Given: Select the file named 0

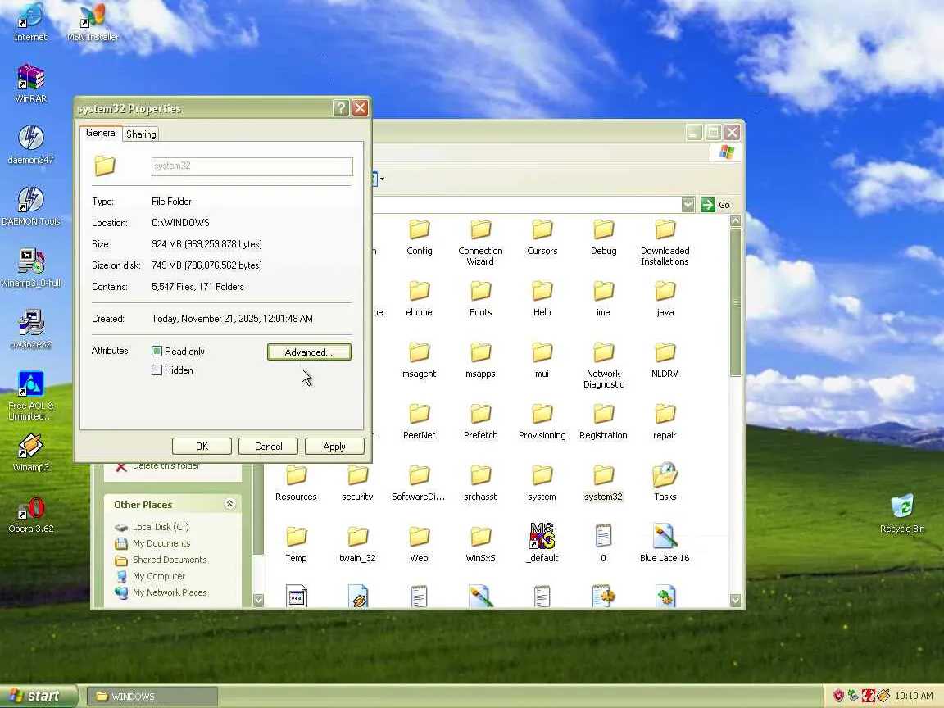Looking at the screenshot, I should click(x=603, y=543).
